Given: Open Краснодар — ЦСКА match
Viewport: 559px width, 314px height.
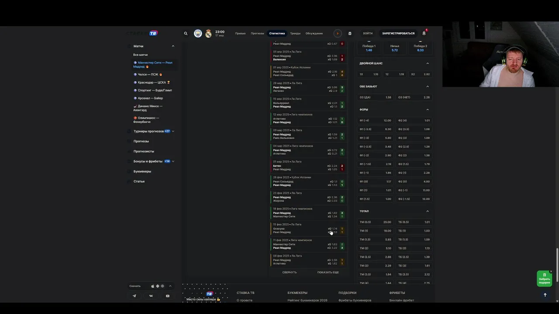Looking at the screenshot, I should click(151, 82).
